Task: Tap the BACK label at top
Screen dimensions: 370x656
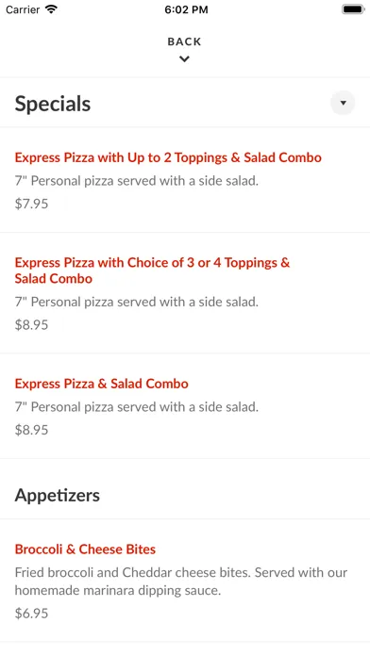Action: pyautogui.click(x=184, y=41)
